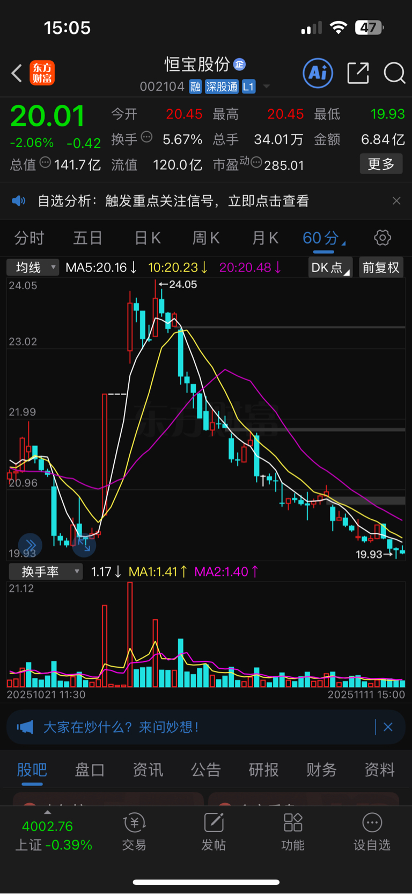The height and width of the screenshot is (894, 412).
Task: Open the 自选分析 signal notice
Action: click(173, 201)
